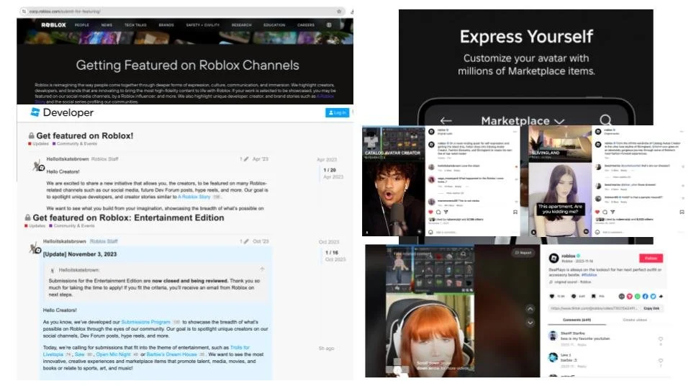
Task: Share TikTok video to WhatsApp
Action: point(637,296)
